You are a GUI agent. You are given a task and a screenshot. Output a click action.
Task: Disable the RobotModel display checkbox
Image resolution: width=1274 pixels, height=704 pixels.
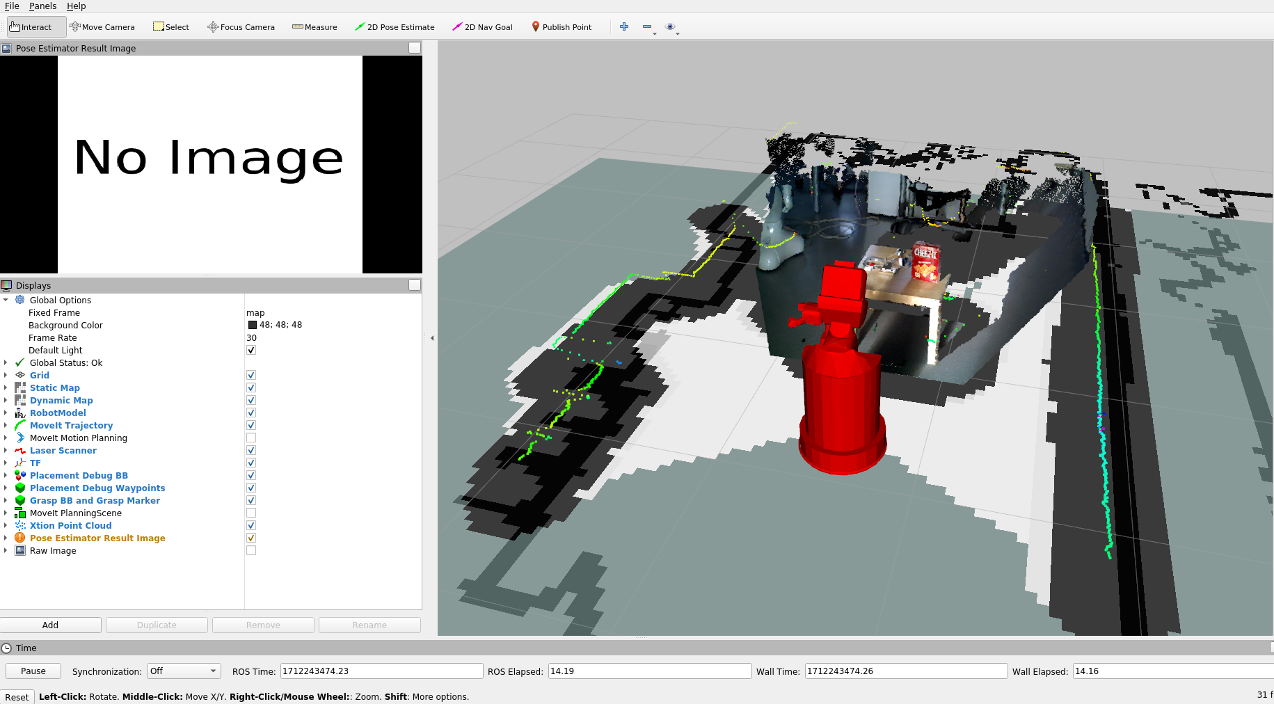click(251, 413)
